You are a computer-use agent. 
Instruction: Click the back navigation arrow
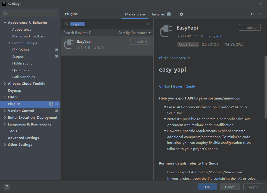pos(252,14)
